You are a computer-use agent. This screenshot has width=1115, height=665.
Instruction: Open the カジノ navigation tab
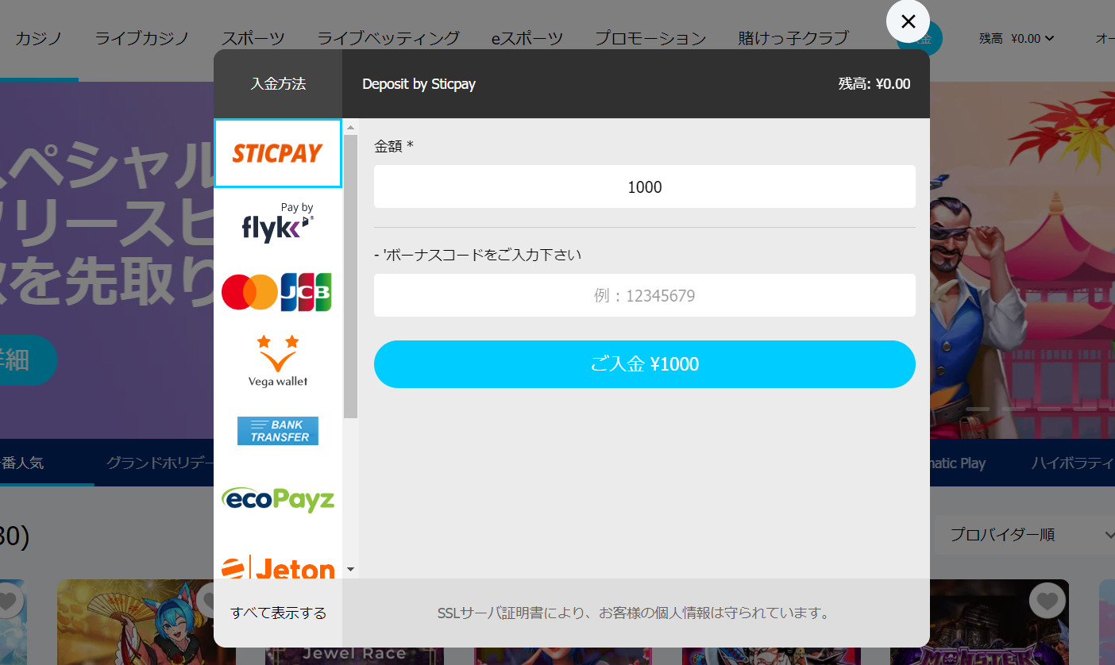coord(38,37)
